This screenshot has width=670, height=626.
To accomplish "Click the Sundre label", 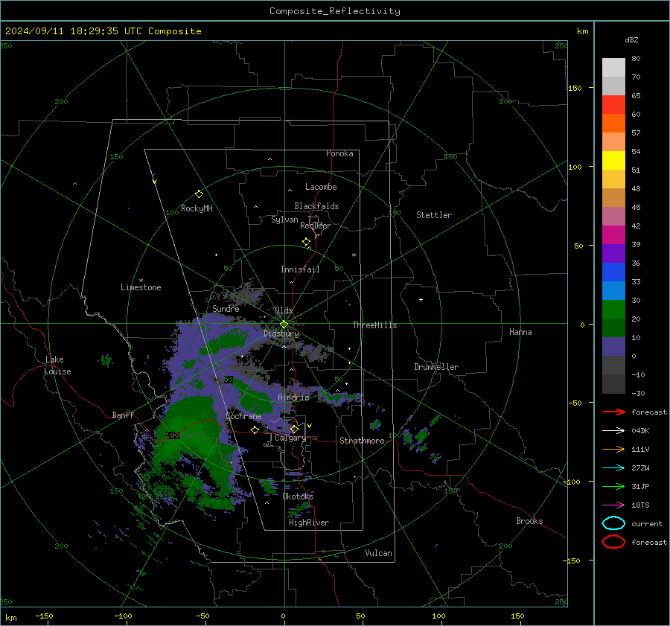I will (x=226, y=308).
